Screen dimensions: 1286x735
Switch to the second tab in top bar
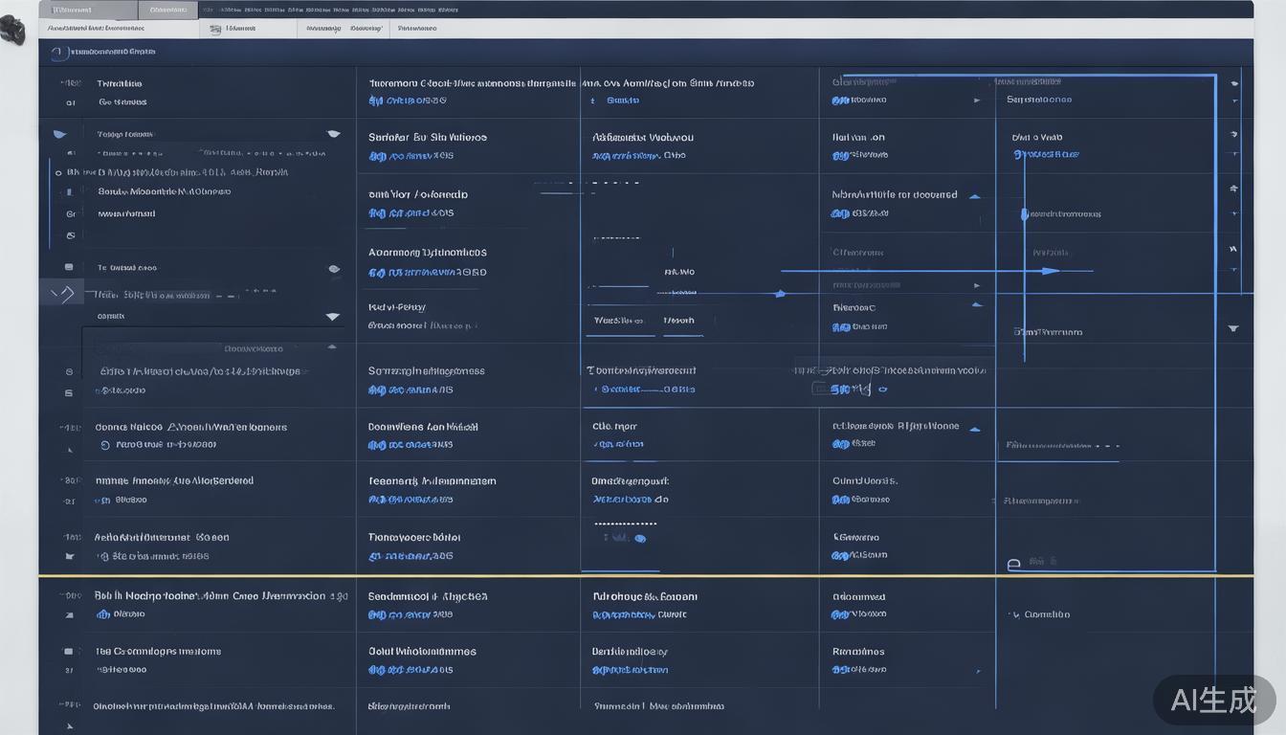click(x=168, y=10)
